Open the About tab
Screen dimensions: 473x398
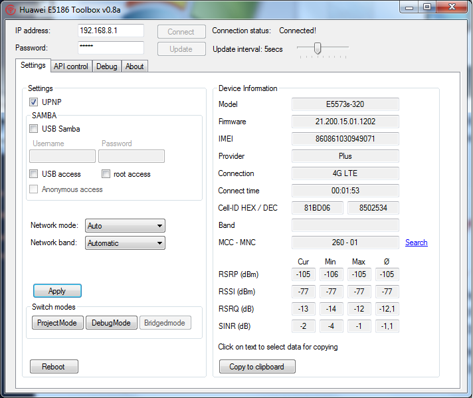(x=135, y=66)
